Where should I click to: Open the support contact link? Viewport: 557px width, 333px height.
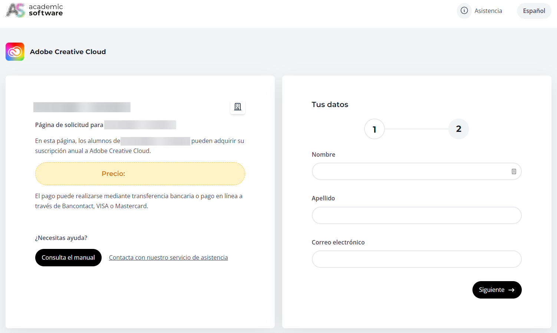click(168, 257)
